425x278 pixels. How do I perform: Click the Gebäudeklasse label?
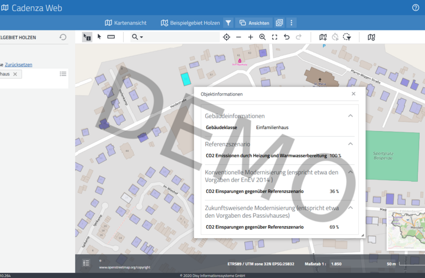click(221, 127)
